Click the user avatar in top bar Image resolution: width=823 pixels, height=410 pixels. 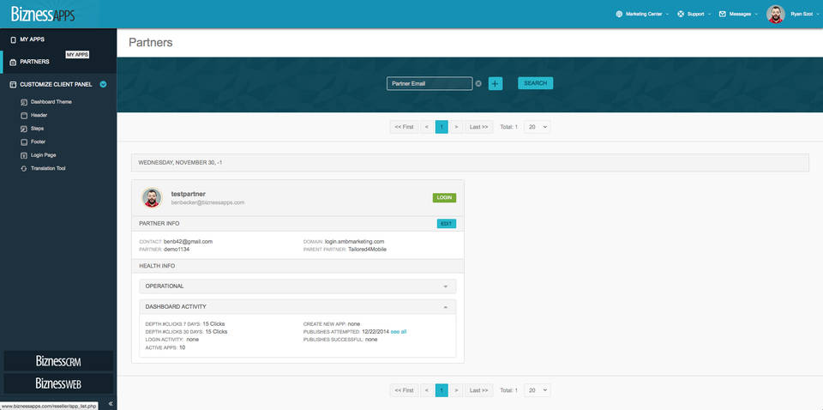tap(775, 14)
